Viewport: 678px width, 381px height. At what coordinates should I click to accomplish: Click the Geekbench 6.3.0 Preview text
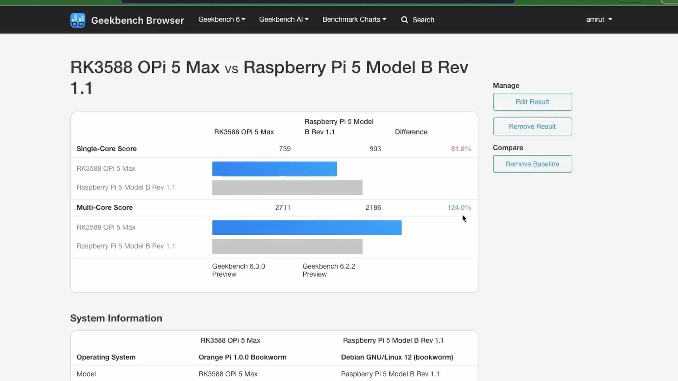tap(238, 270)
